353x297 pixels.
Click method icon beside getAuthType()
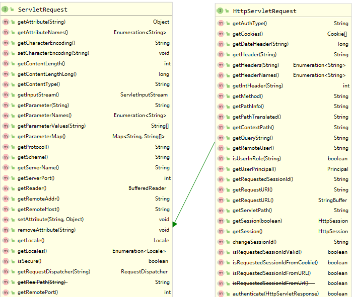point(221,23)
